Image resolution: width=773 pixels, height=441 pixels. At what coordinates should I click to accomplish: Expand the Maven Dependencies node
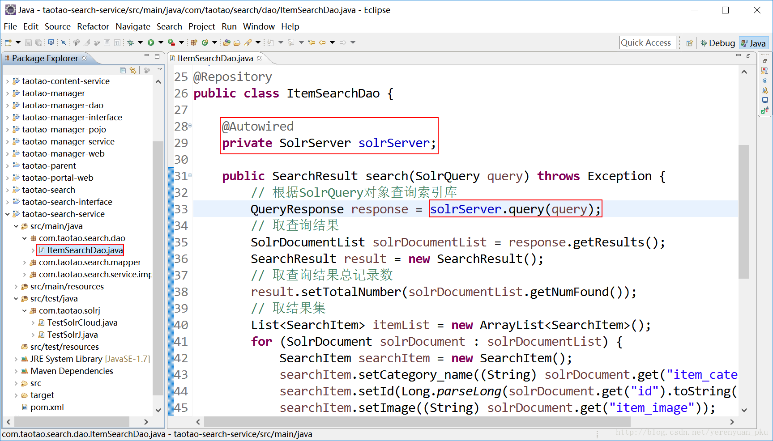16,371
